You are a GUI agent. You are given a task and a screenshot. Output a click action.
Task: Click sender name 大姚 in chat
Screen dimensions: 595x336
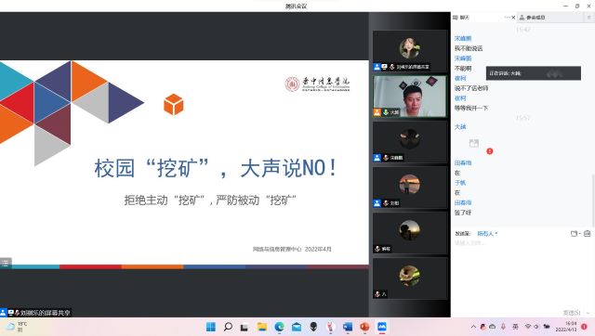tap(460, 127)
